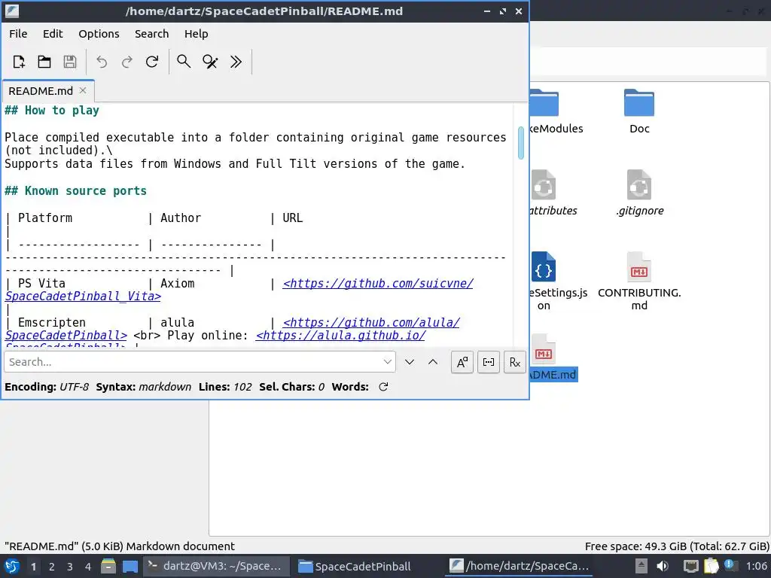Click the update notifier tray icon

[730, 565]
